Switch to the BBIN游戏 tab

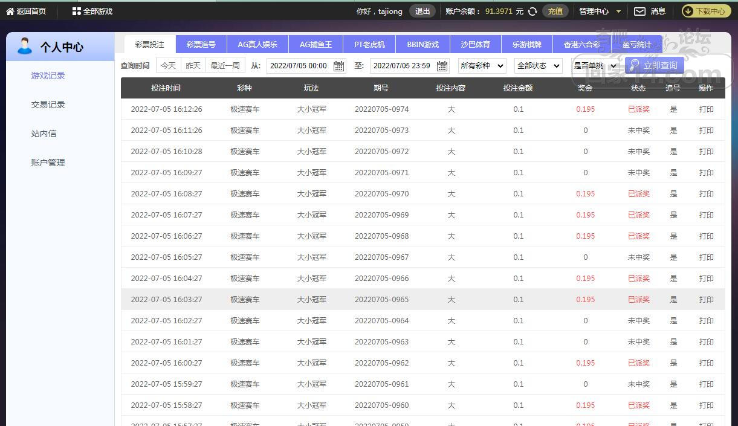click(x=423, y=44)
